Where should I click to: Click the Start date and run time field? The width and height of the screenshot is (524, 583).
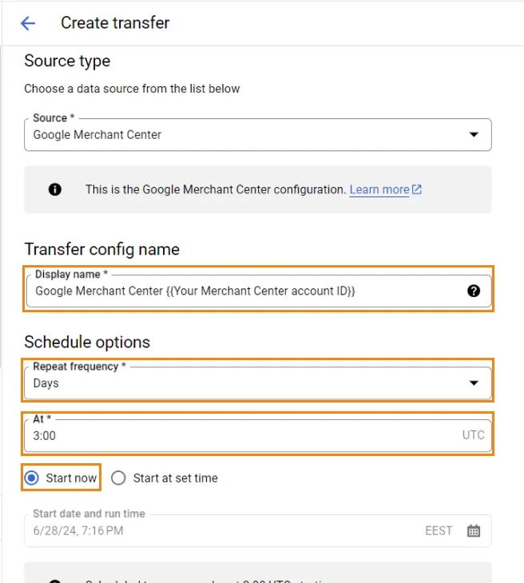click(258, 530)
